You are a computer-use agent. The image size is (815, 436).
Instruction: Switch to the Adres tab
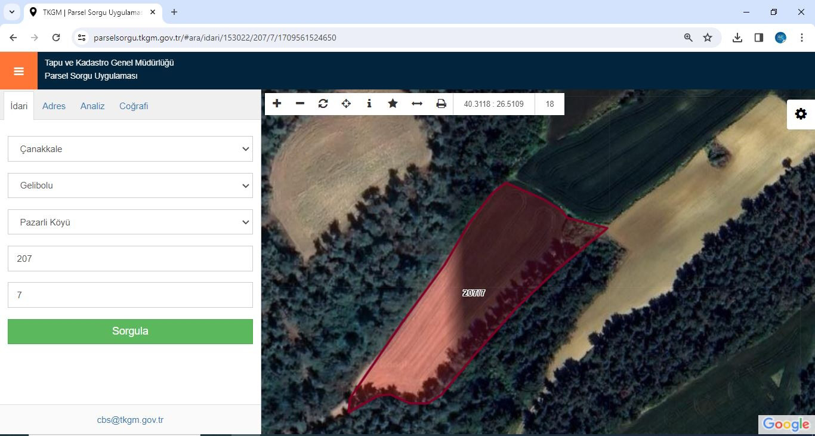(x=54, y=106)
